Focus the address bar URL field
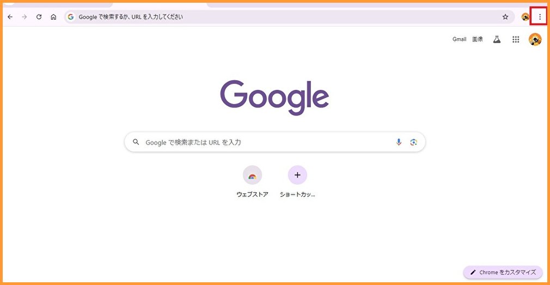 point(289,17)
